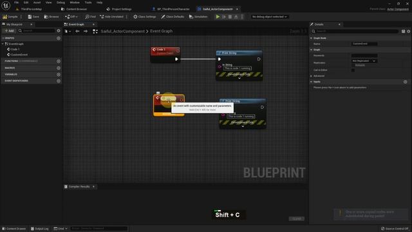Open play options three-dot menu
Screen dimensions: 412x232
coord(242,17)
